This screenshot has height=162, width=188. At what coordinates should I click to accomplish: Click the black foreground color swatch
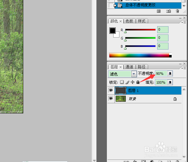pyautogui.click(x=112, y=30)
